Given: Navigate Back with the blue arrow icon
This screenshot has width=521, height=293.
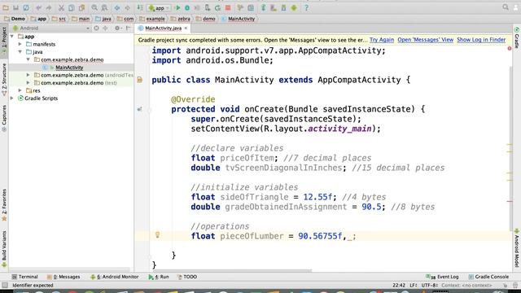Looking at the screenshot, I should click(x=117, y=7).
